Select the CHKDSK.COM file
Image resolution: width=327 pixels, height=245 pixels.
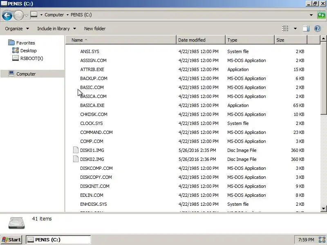tap(94, 114)
